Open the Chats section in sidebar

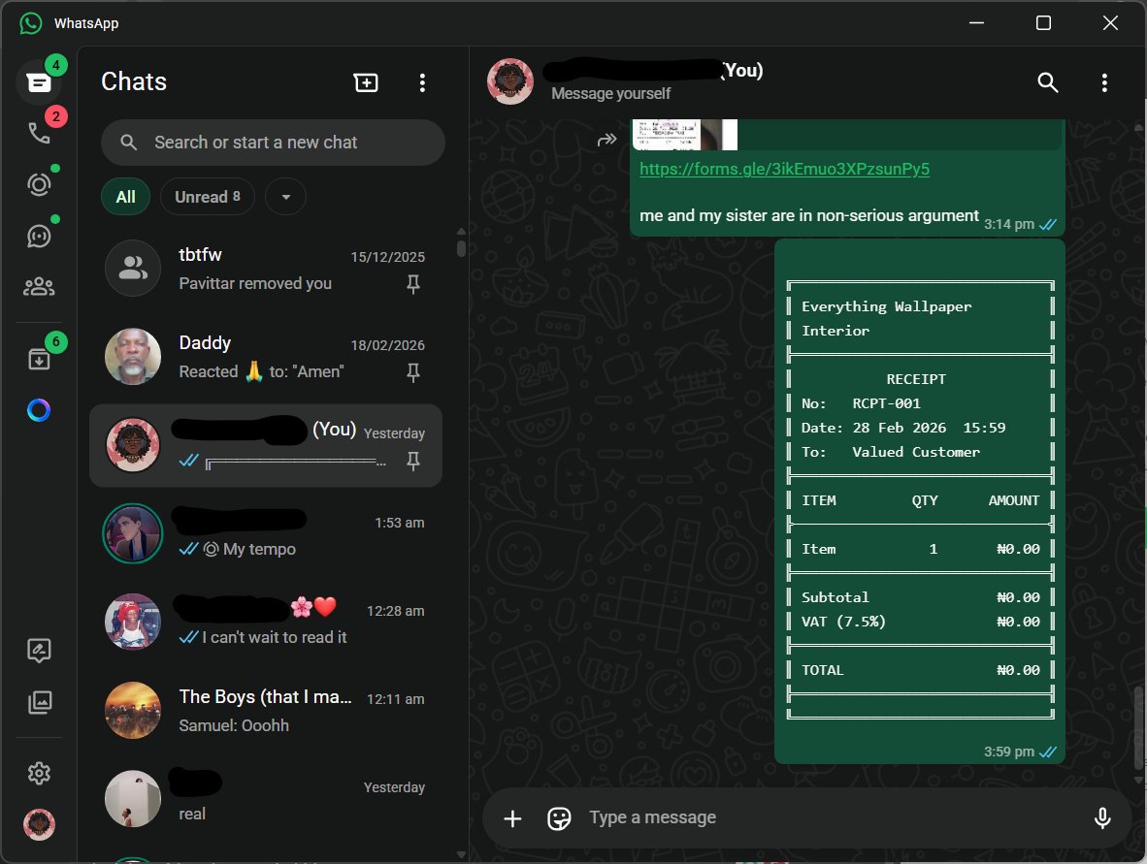pos(39,81)
